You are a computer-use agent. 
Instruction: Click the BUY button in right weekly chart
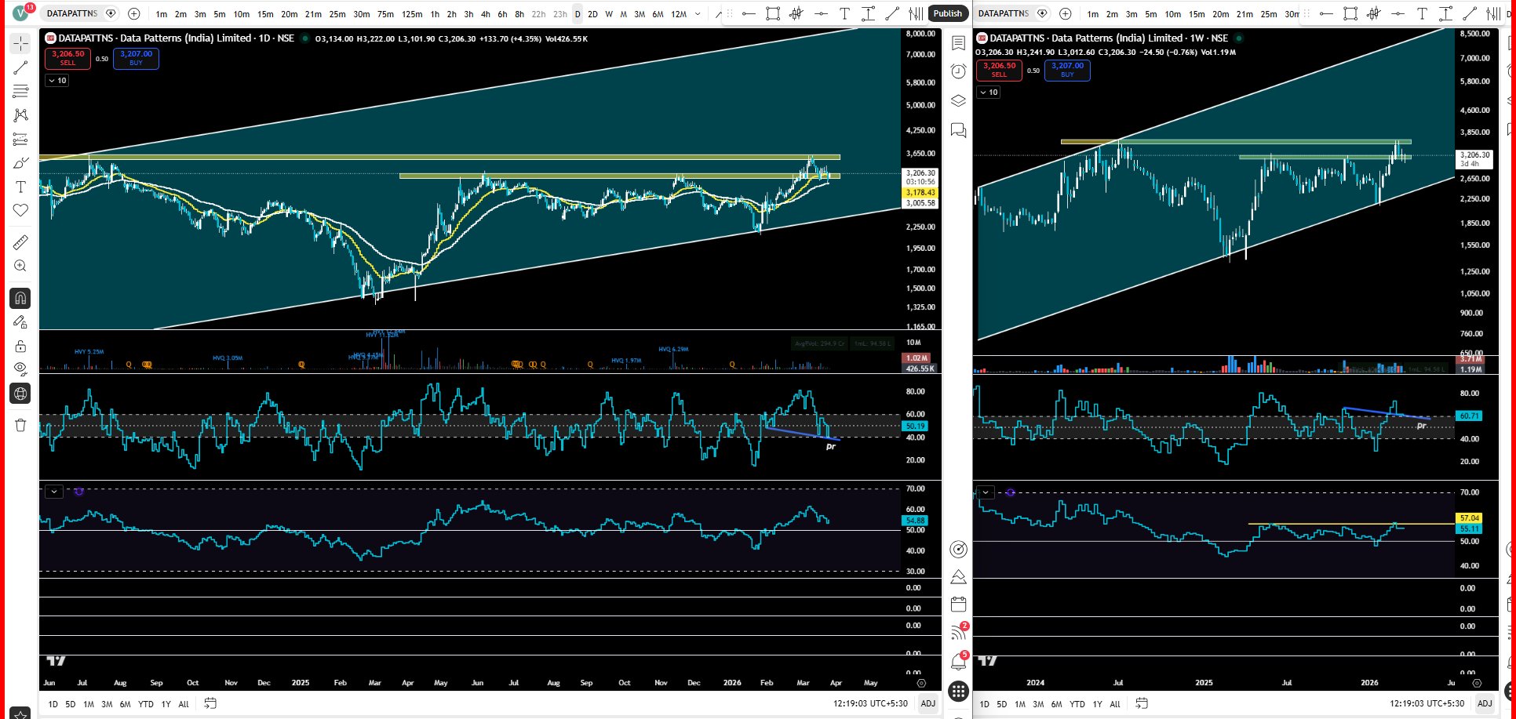pos(1067,70)
